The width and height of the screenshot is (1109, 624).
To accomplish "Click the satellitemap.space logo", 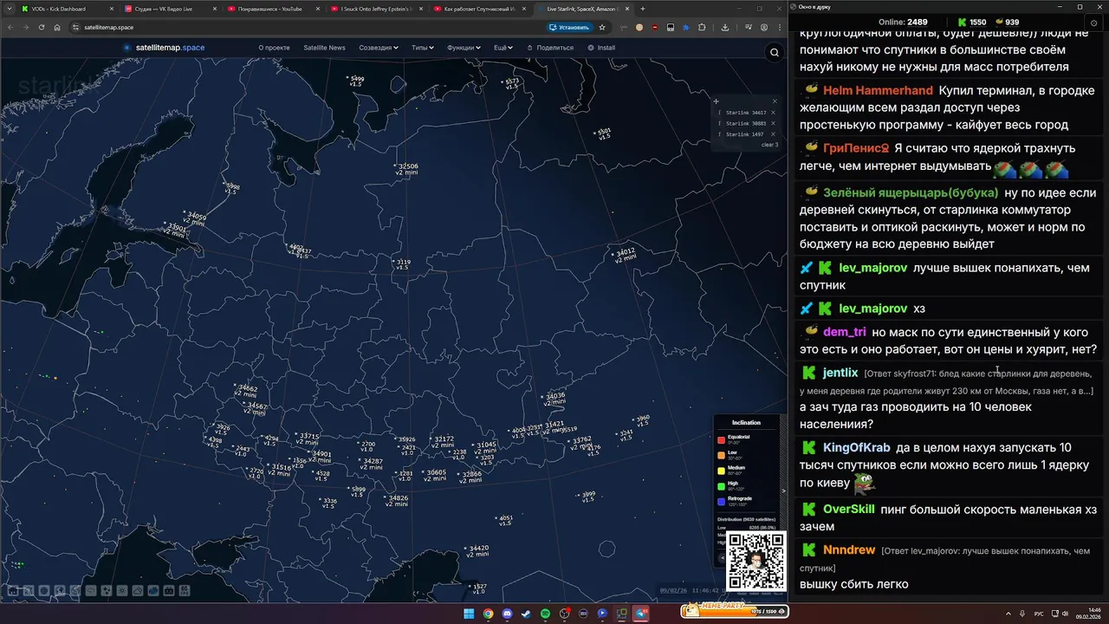I will pos(164,48).
